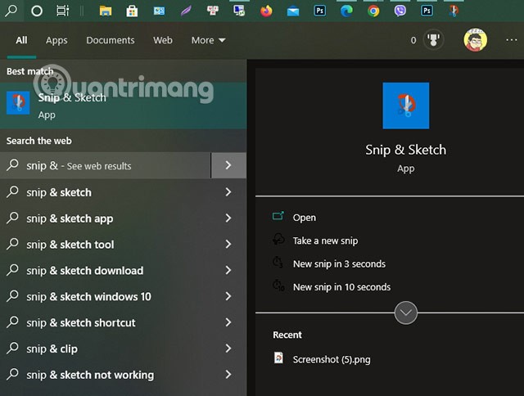Open Task View from the taskbar
The width and height of the screenshot is (524, 396).
[62, 11]
